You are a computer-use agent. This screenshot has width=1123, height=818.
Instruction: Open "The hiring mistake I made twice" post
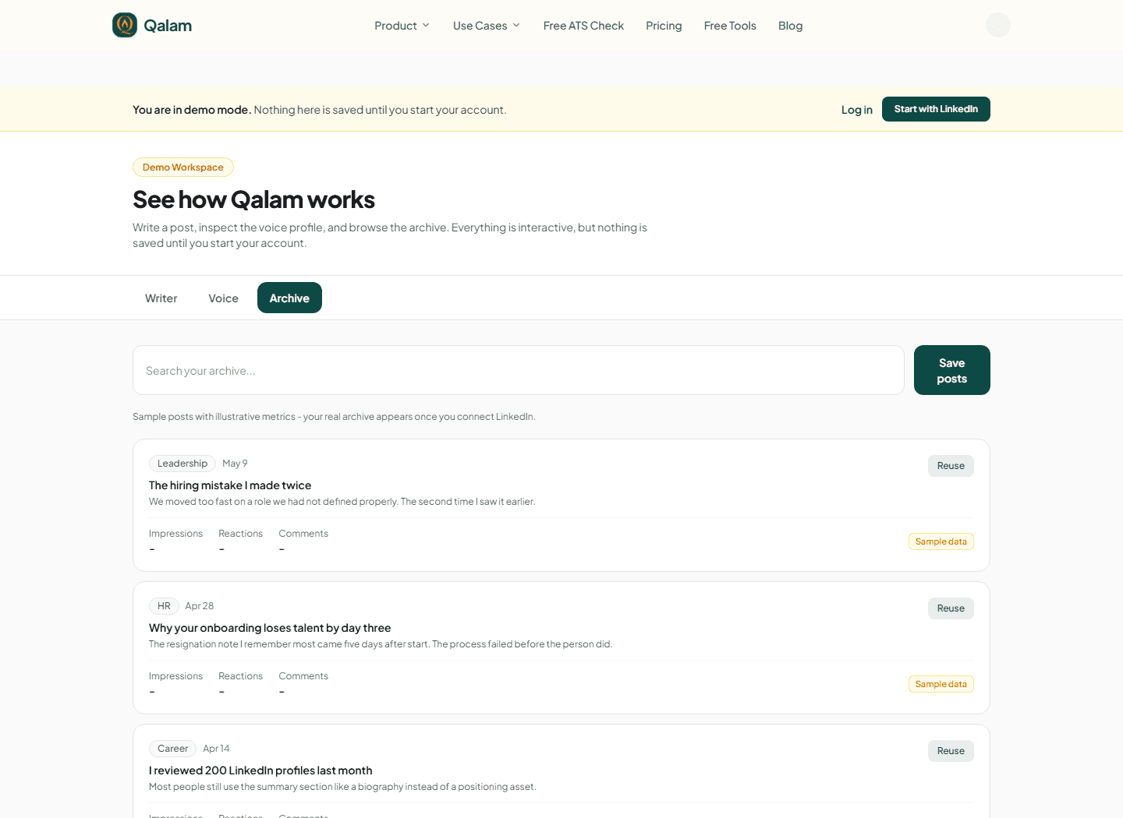tap(230, 485)
